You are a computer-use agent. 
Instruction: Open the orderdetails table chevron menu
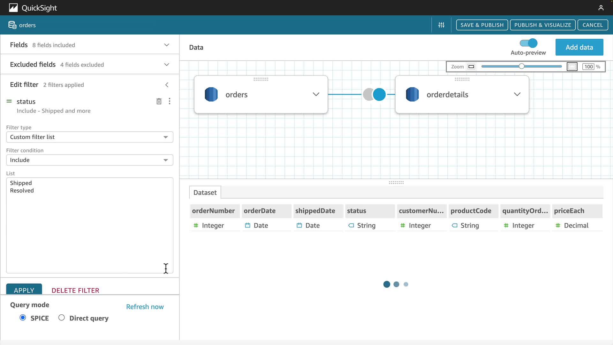[x=517, y=94]
